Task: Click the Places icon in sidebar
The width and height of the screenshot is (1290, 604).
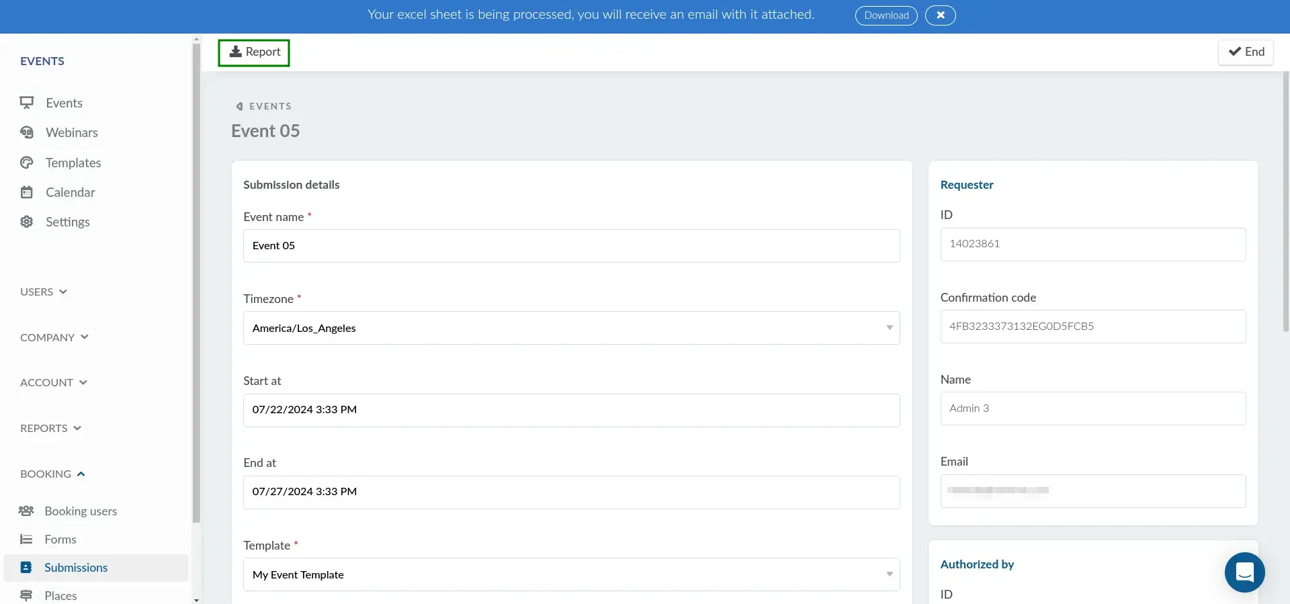Action: pyautogui.click(x=26, y=595)
